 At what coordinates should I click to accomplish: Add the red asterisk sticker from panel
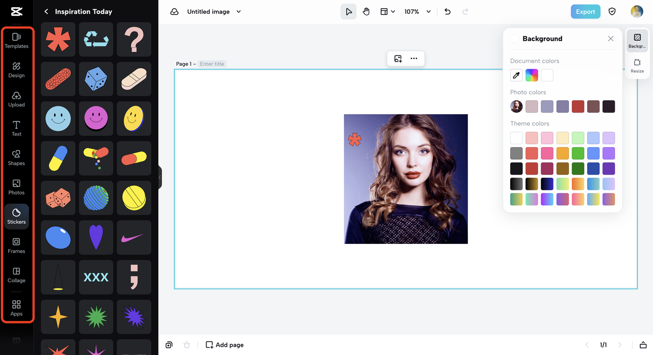[x=58, y=39]
